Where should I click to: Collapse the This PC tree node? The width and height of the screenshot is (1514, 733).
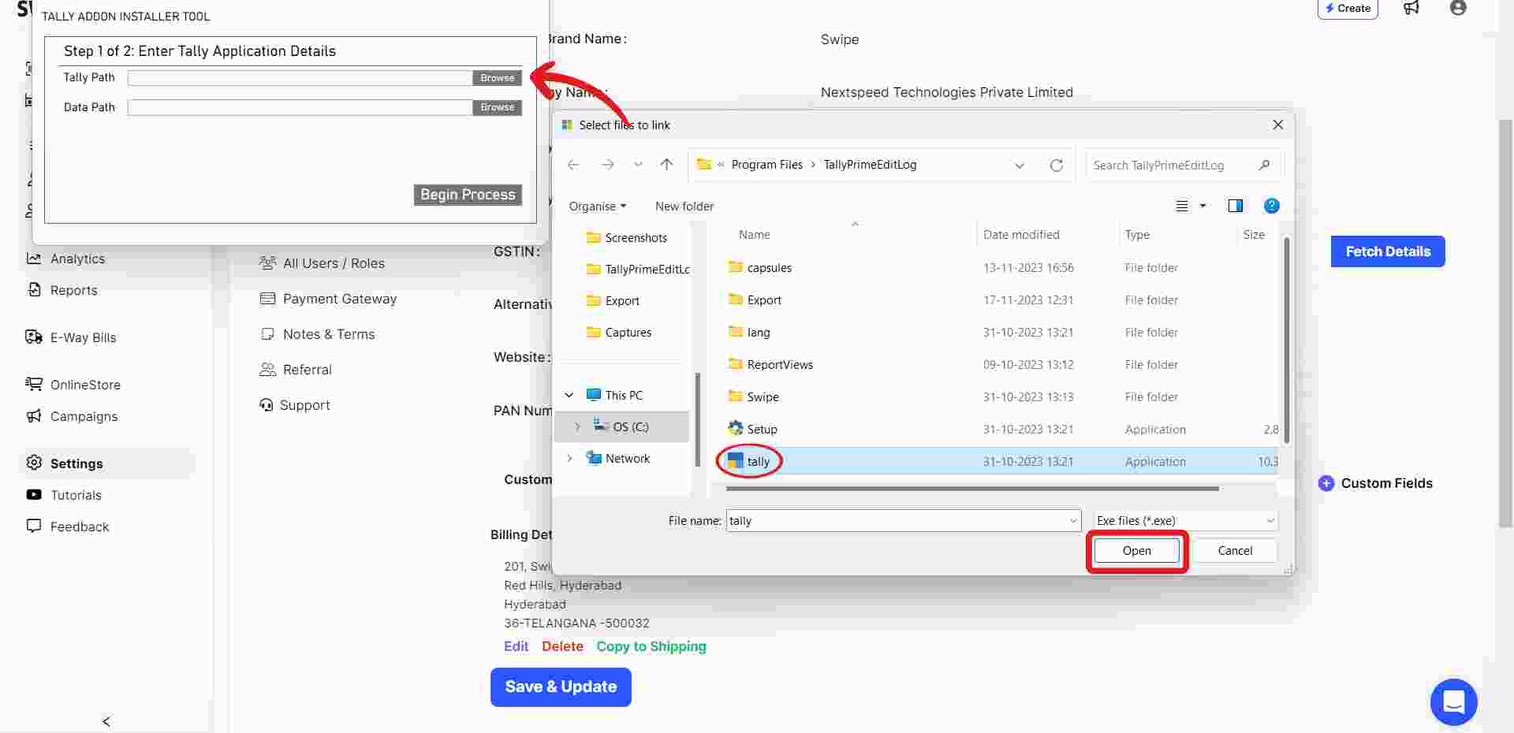click(x=569, y=396)
